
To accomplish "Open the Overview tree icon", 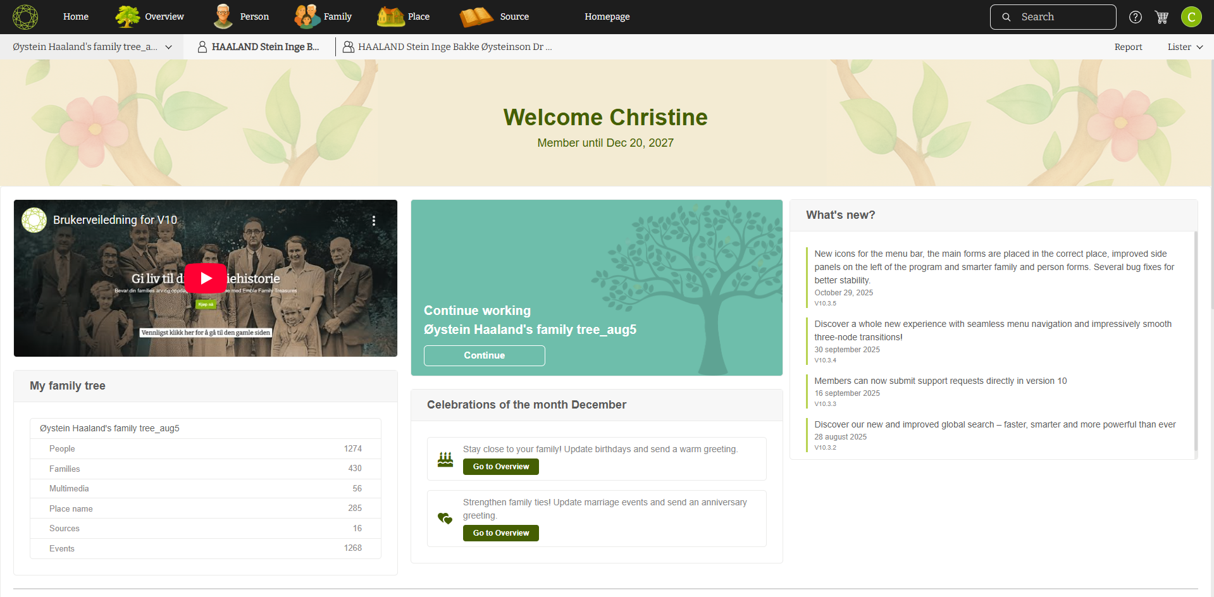I will 128,17.
